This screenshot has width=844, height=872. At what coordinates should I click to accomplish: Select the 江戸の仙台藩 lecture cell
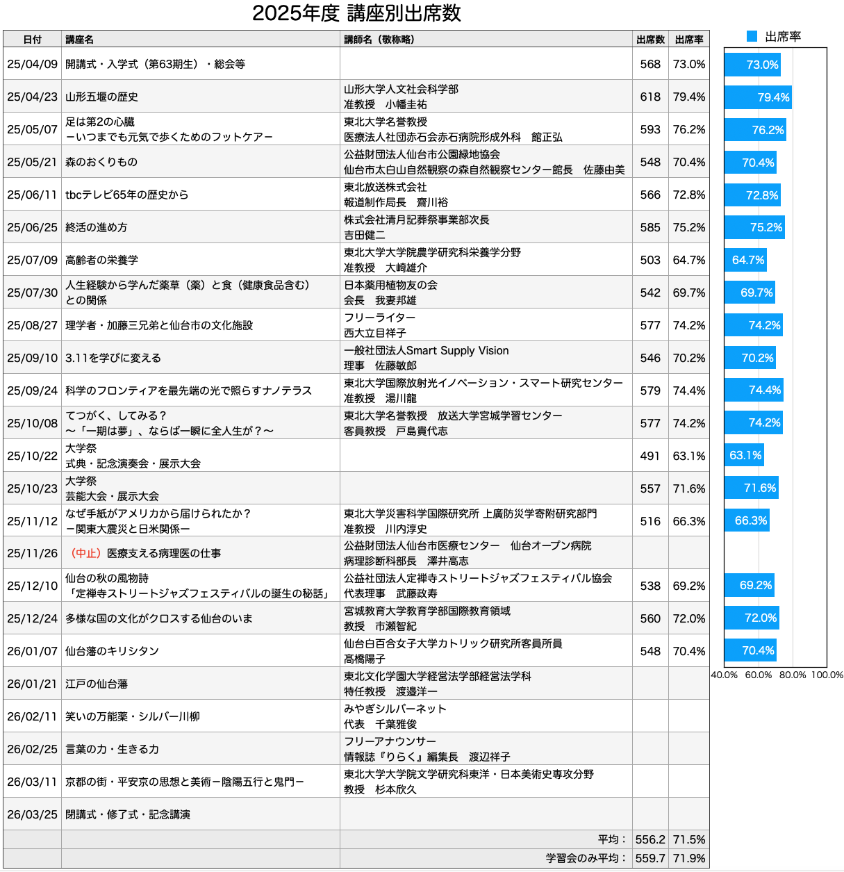(97, 684)
